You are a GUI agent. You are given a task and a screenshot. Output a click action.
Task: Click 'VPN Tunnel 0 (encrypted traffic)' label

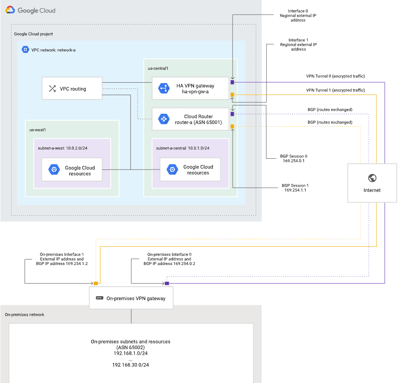(x=335, y=76)
